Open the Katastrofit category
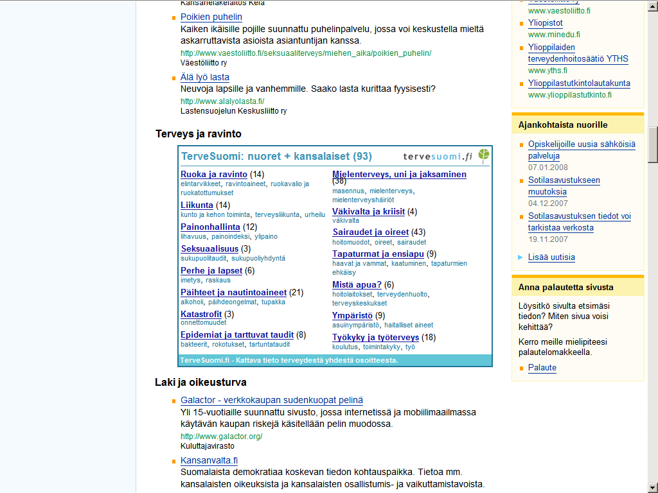 point(201,315)
